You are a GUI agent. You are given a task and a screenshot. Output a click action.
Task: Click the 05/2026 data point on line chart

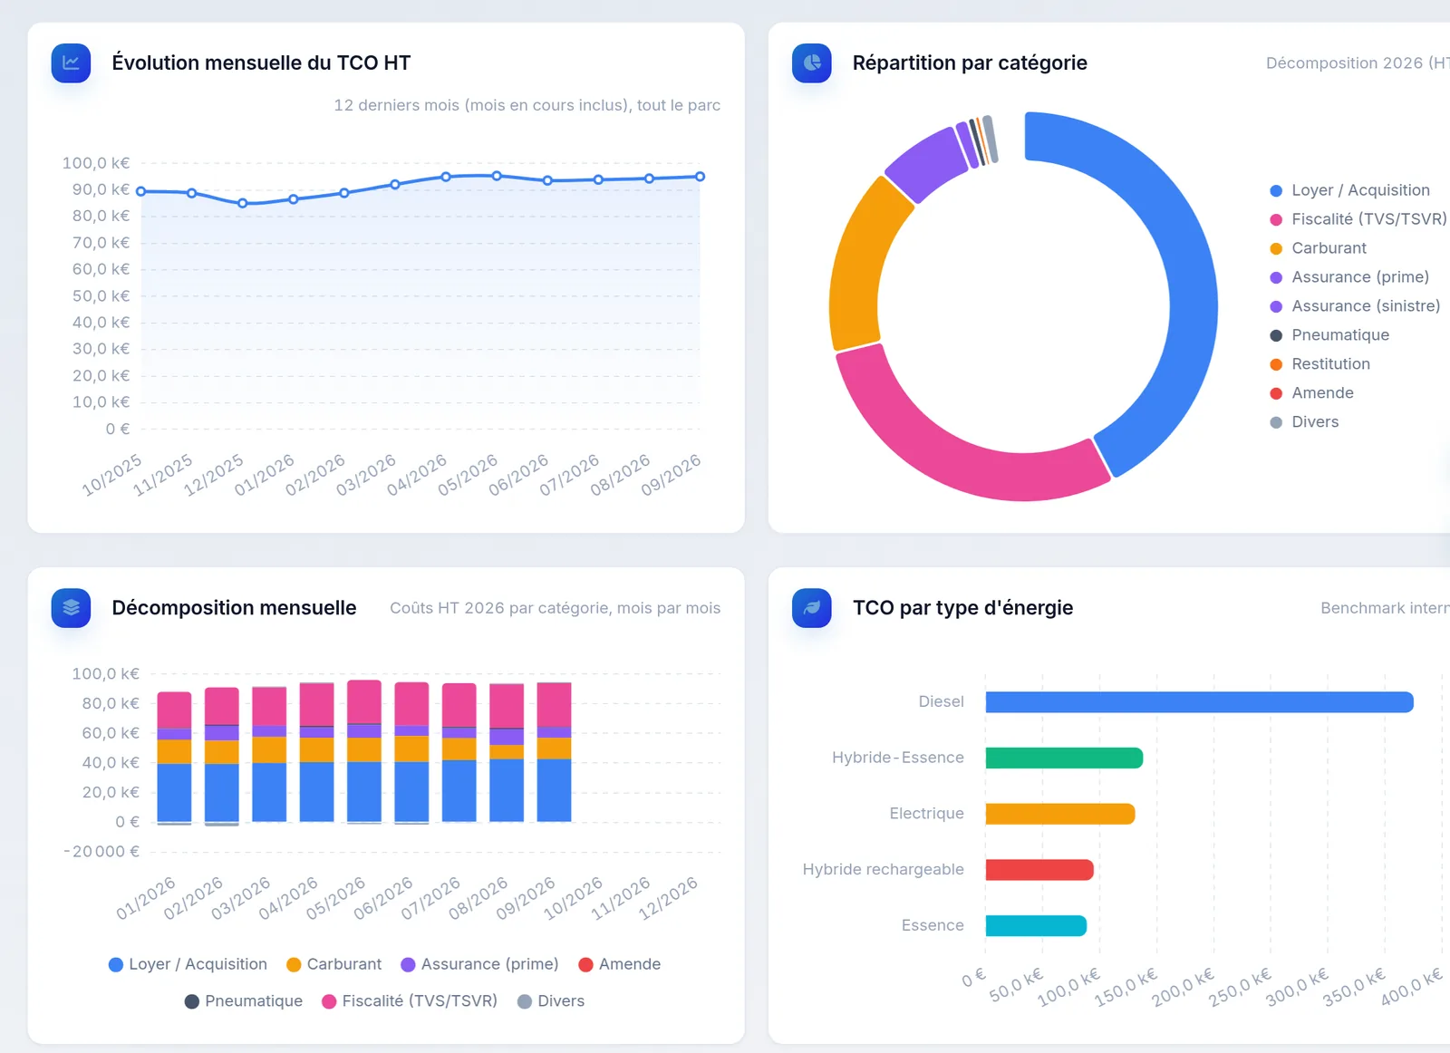(x=497, y=176)
